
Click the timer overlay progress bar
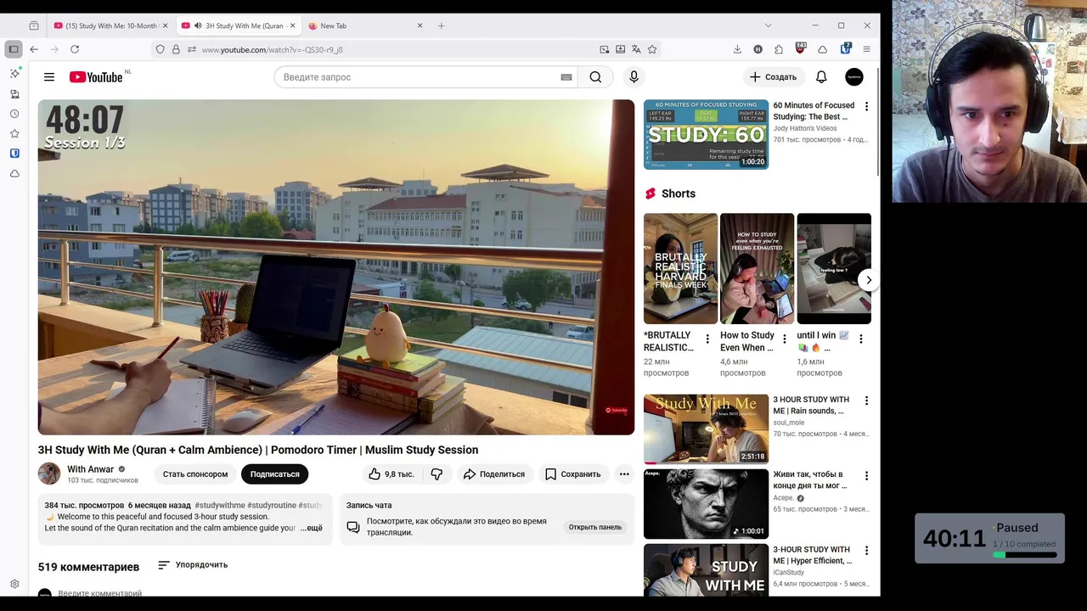[x=1025, y=555]
